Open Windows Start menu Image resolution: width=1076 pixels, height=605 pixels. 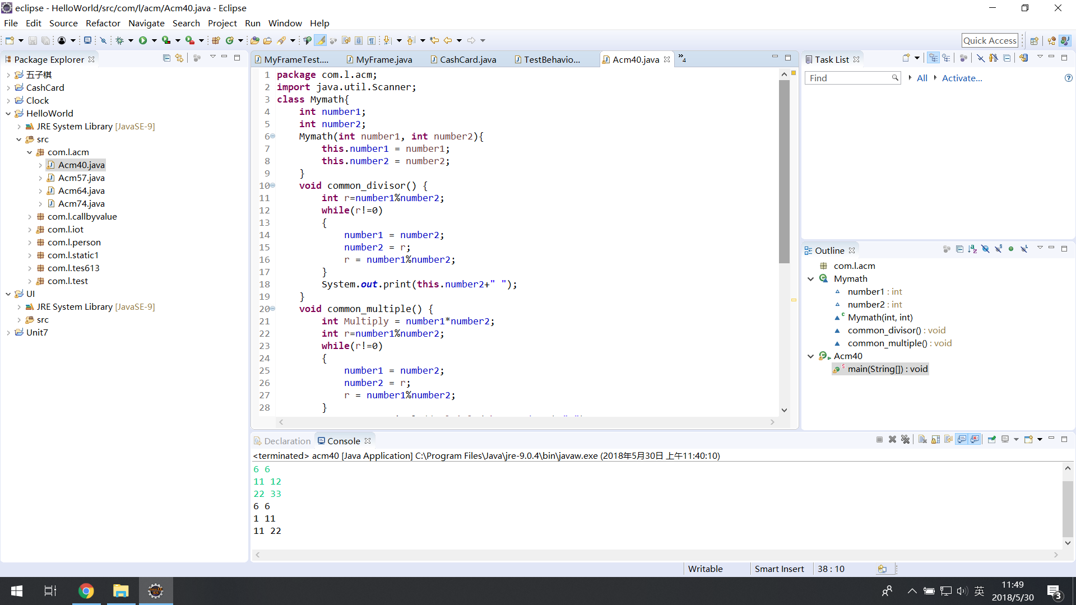[x=17, y=590]
